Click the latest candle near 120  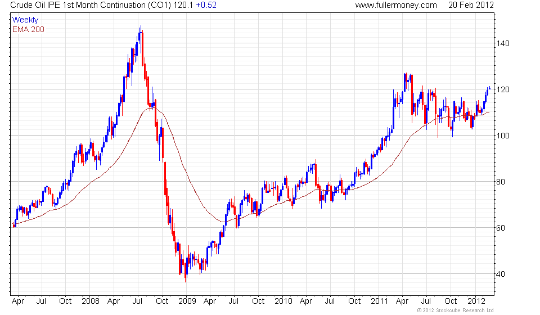(490, 88)
